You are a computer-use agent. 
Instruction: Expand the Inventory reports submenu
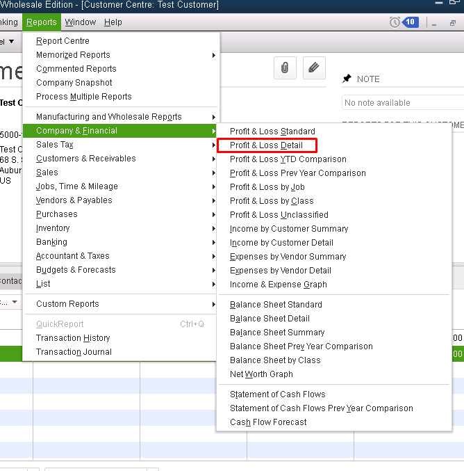click(x=53, y=228)
